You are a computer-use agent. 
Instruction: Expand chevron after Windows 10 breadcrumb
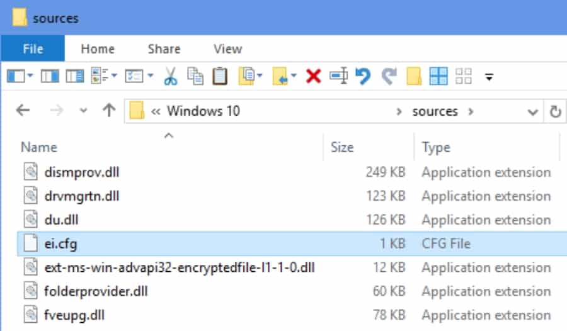[399, 111]
